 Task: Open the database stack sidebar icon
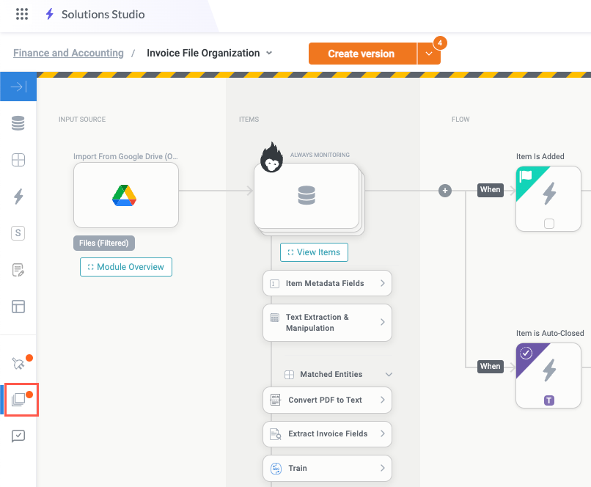point(18,124)
